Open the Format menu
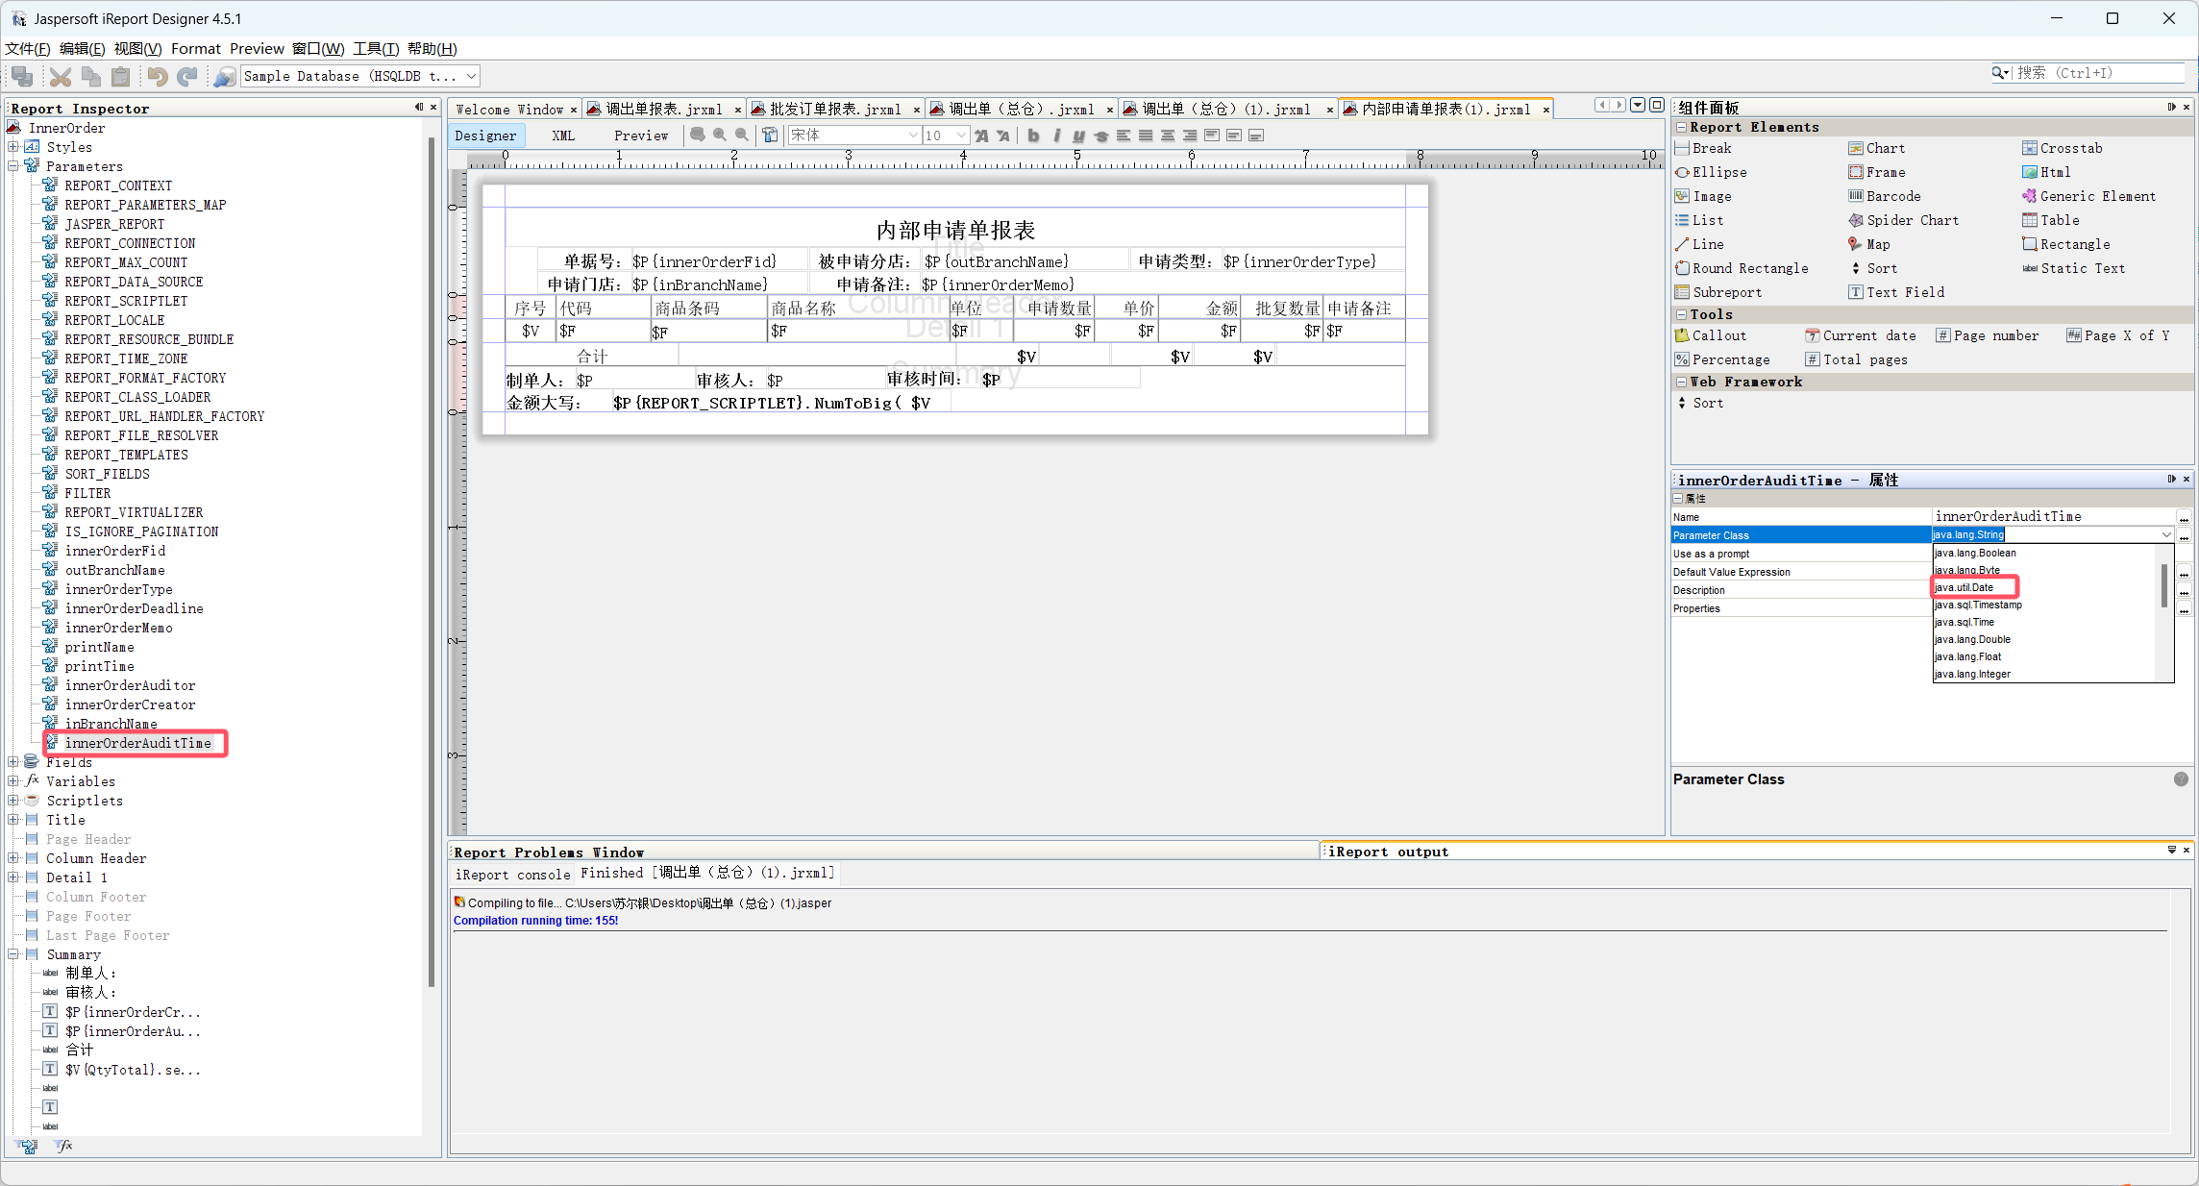 click(196, 49)
